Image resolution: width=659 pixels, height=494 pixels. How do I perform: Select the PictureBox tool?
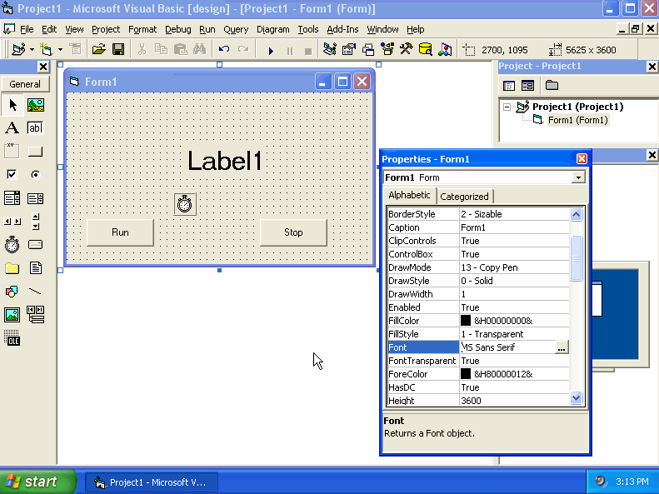36,105
